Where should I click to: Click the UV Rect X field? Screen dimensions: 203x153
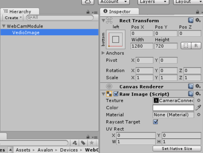(x=136, y=135)
